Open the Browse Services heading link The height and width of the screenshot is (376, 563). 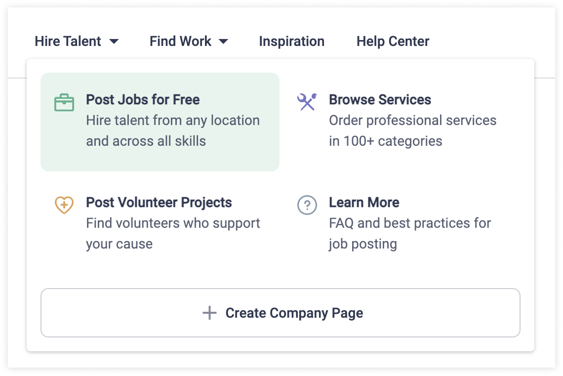(380, 100)
